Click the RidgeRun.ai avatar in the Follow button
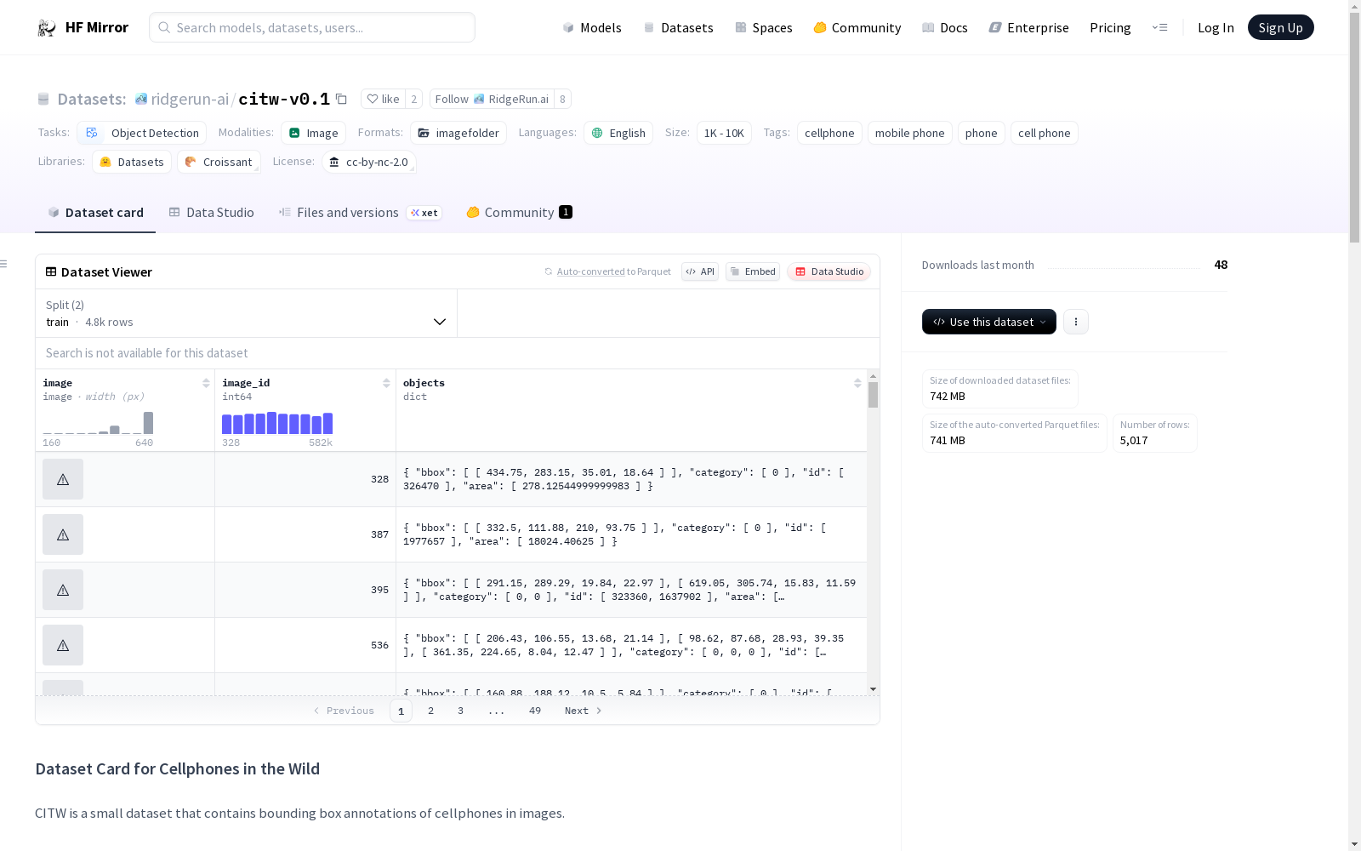Image resolution: width=1361 pixels, height=851 pixels. (x=479, y=99)
